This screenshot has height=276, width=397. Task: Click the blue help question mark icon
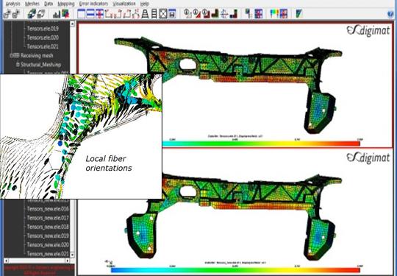390,14
